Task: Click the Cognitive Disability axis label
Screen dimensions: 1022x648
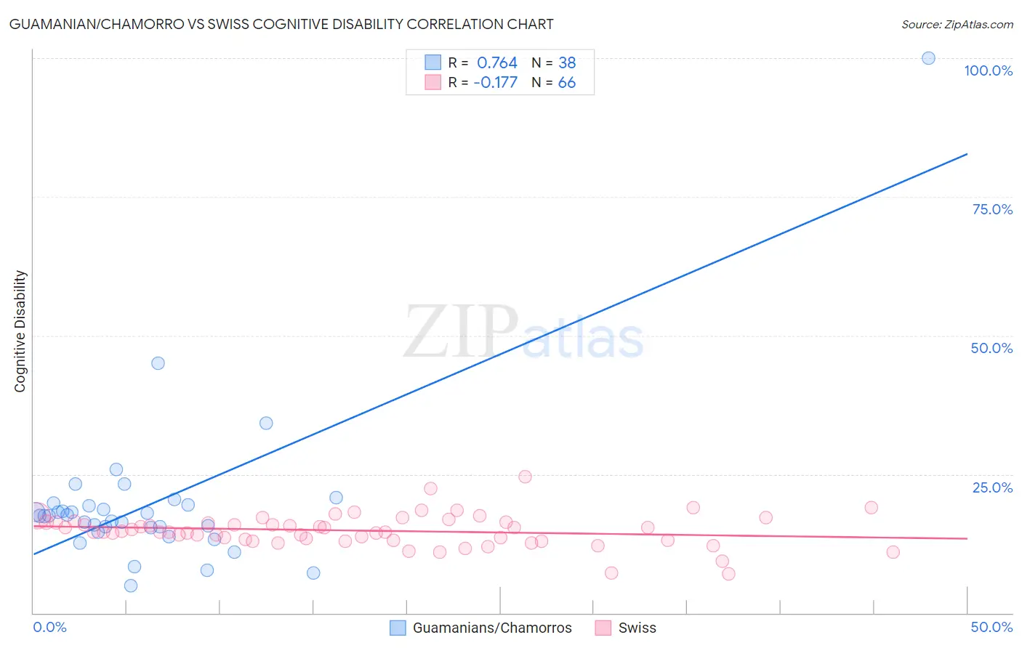Action: tap(20, 331)
